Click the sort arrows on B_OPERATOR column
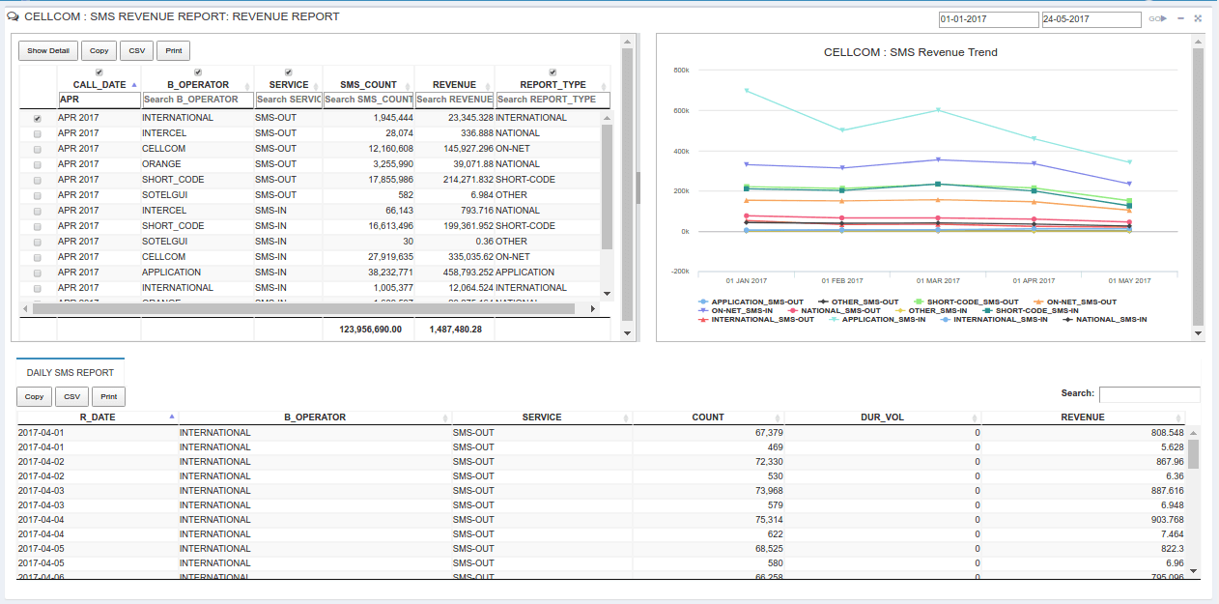This screenshot has width=1219, height=604. [247, 87]
